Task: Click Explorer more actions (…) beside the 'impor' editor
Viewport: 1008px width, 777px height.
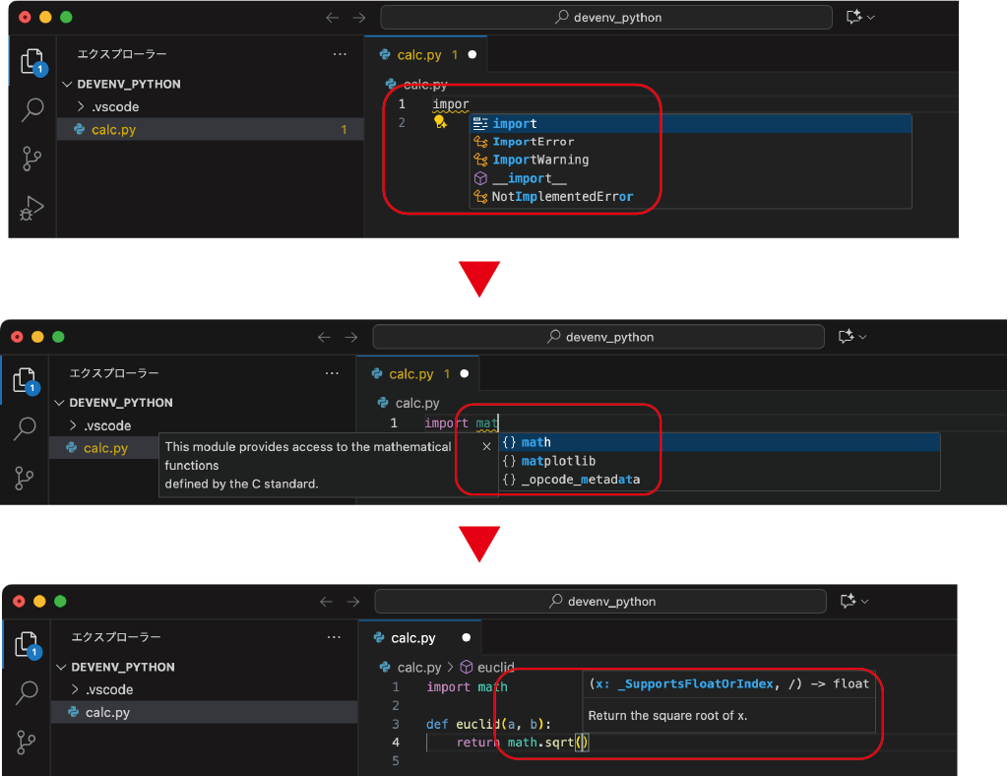Action: [x=340, y=55]
